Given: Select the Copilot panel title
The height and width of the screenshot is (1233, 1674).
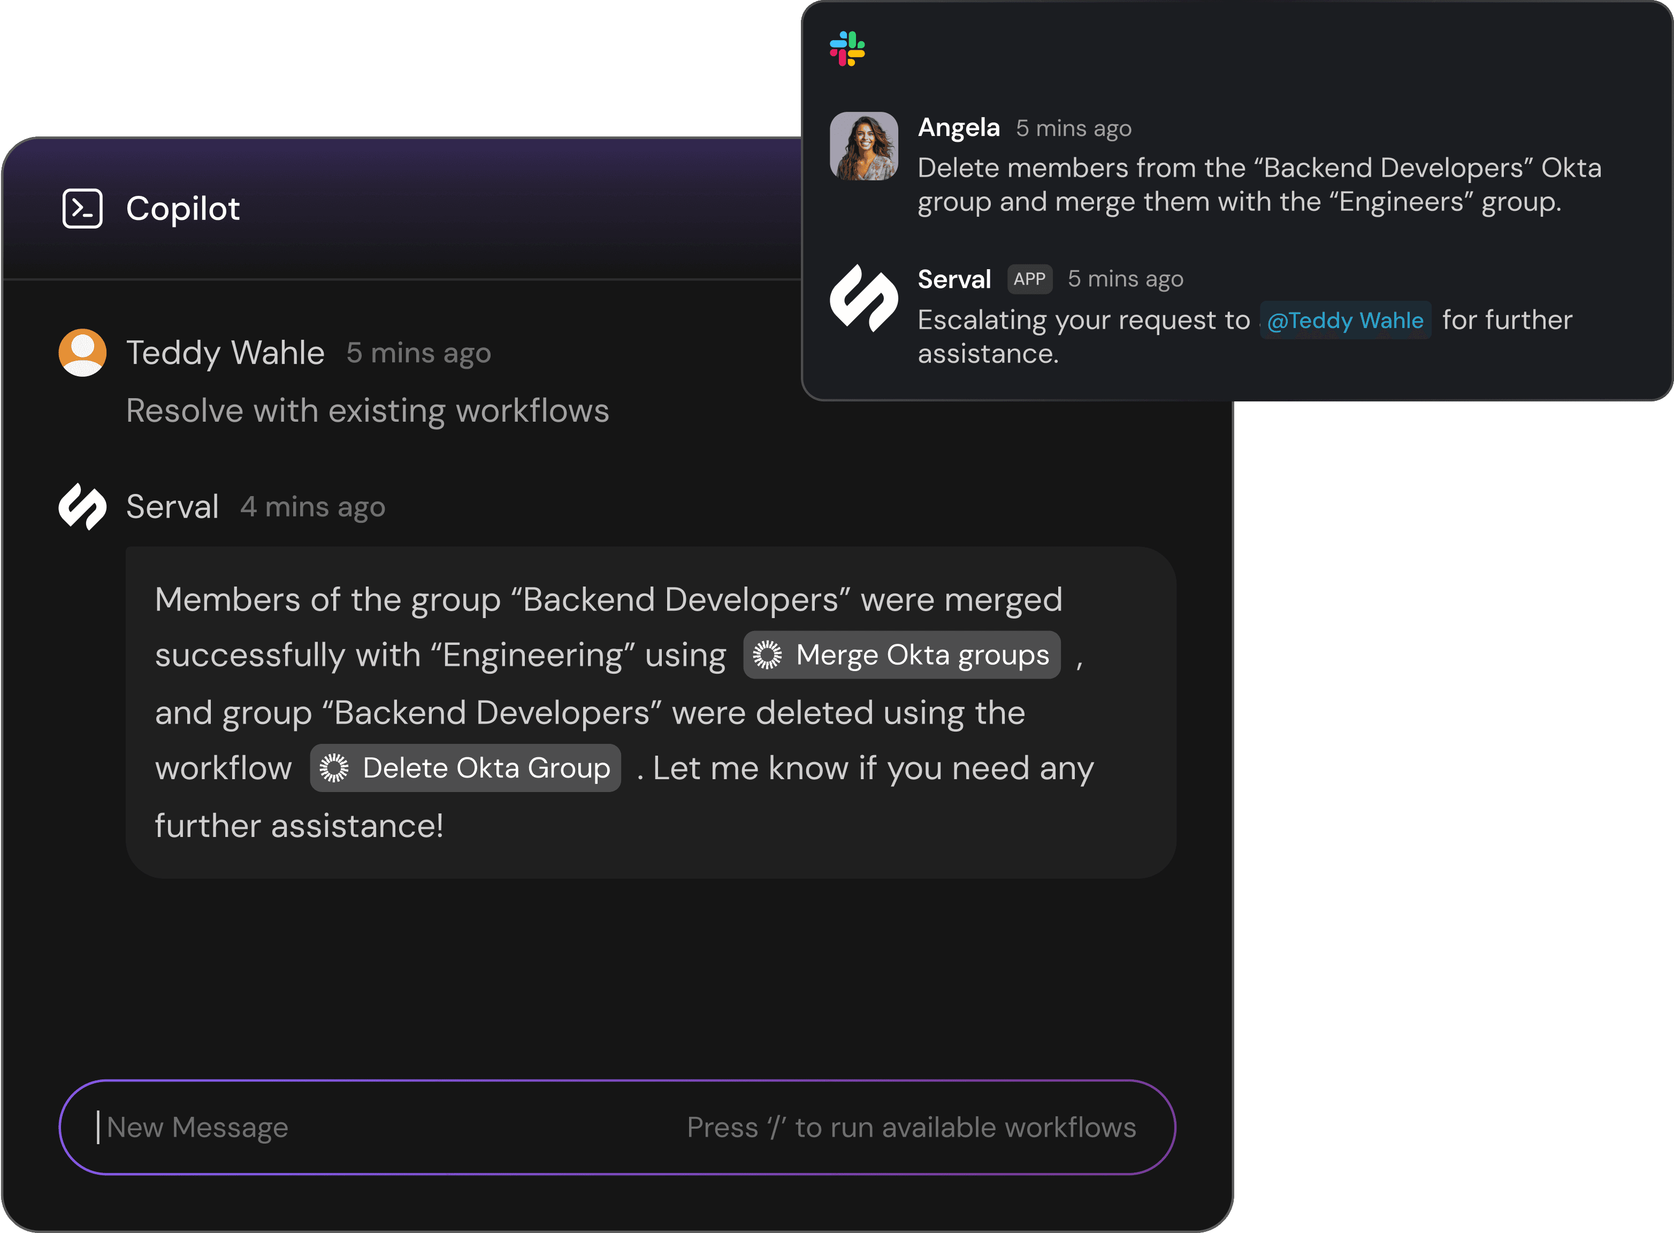Looking at the screenshot, I should click(x=183, y=208).
